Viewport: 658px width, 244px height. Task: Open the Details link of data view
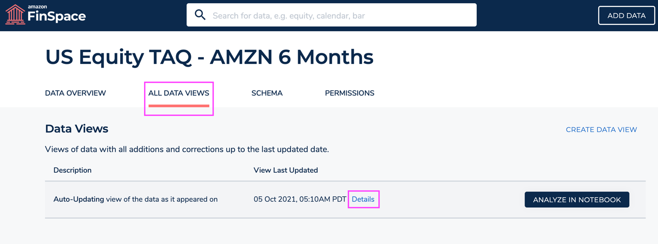pyautogui.click(x=363, y=199)
